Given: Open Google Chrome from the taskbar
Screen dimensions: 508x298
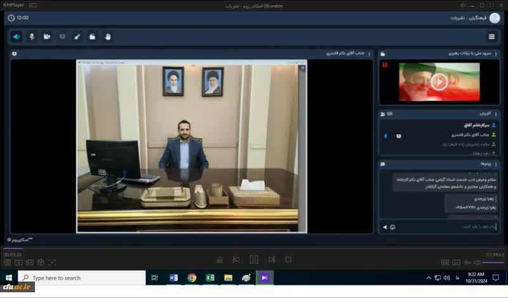Looking at the screenshot, I should [x=192, y=278].
